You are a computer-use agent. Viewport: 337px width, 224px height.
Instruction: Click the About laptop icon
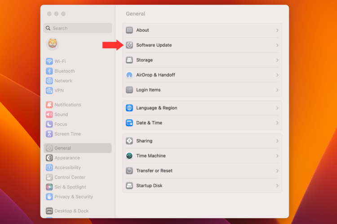129,30
